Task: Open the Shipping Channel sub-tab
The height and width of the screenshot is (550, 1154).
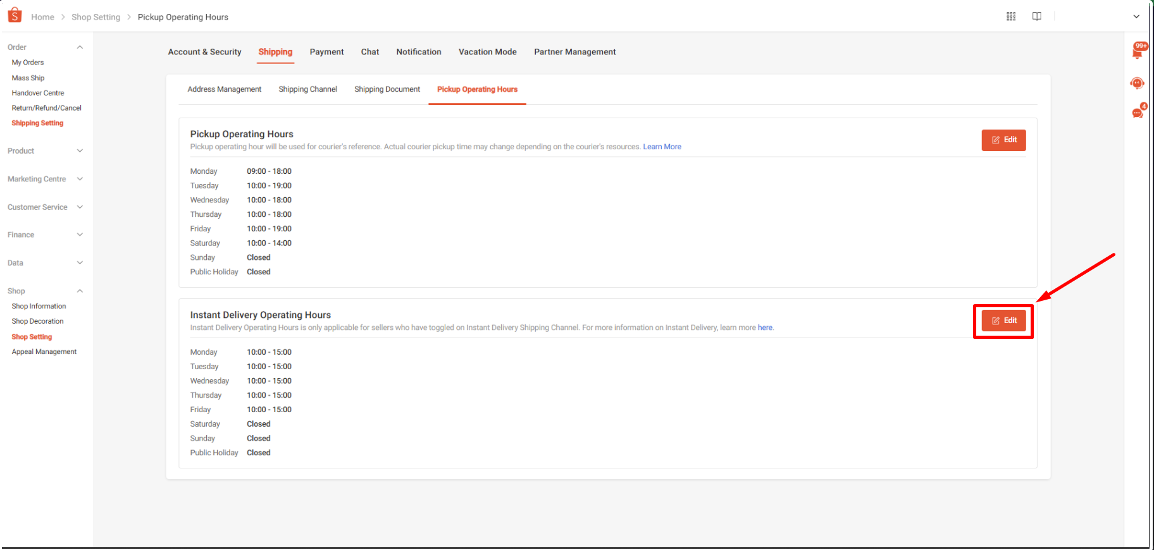Action: (308, 89)
